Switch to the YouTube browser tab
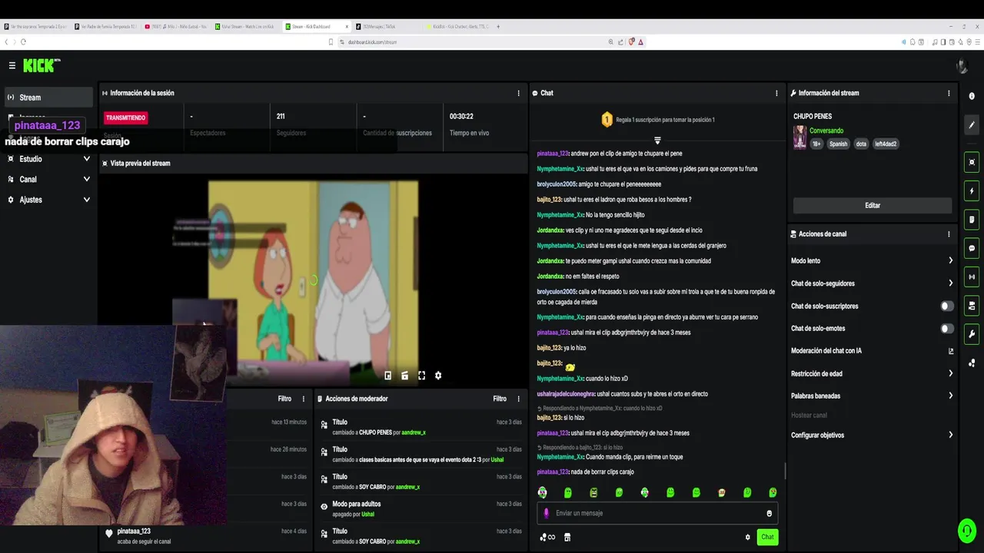This screenshot has height=553, width=984. click(176, 26)
